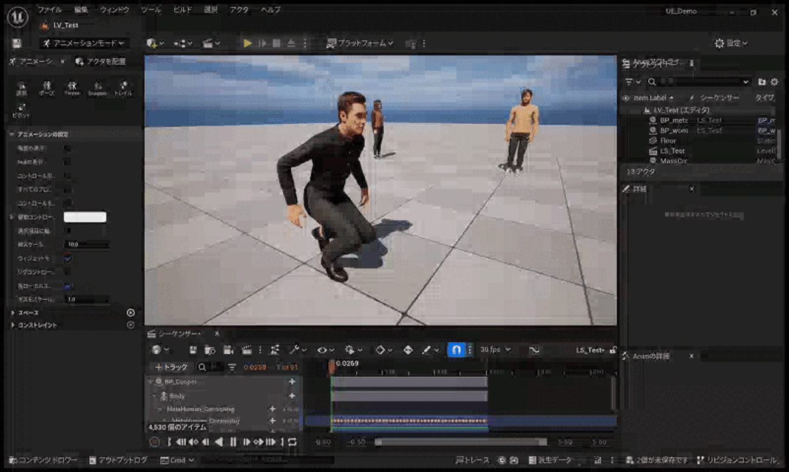This screenshot has width=789, height=472.
Task: Open the movie render clapperboard icon in Sequencer
Action: [x=248, y=350]
